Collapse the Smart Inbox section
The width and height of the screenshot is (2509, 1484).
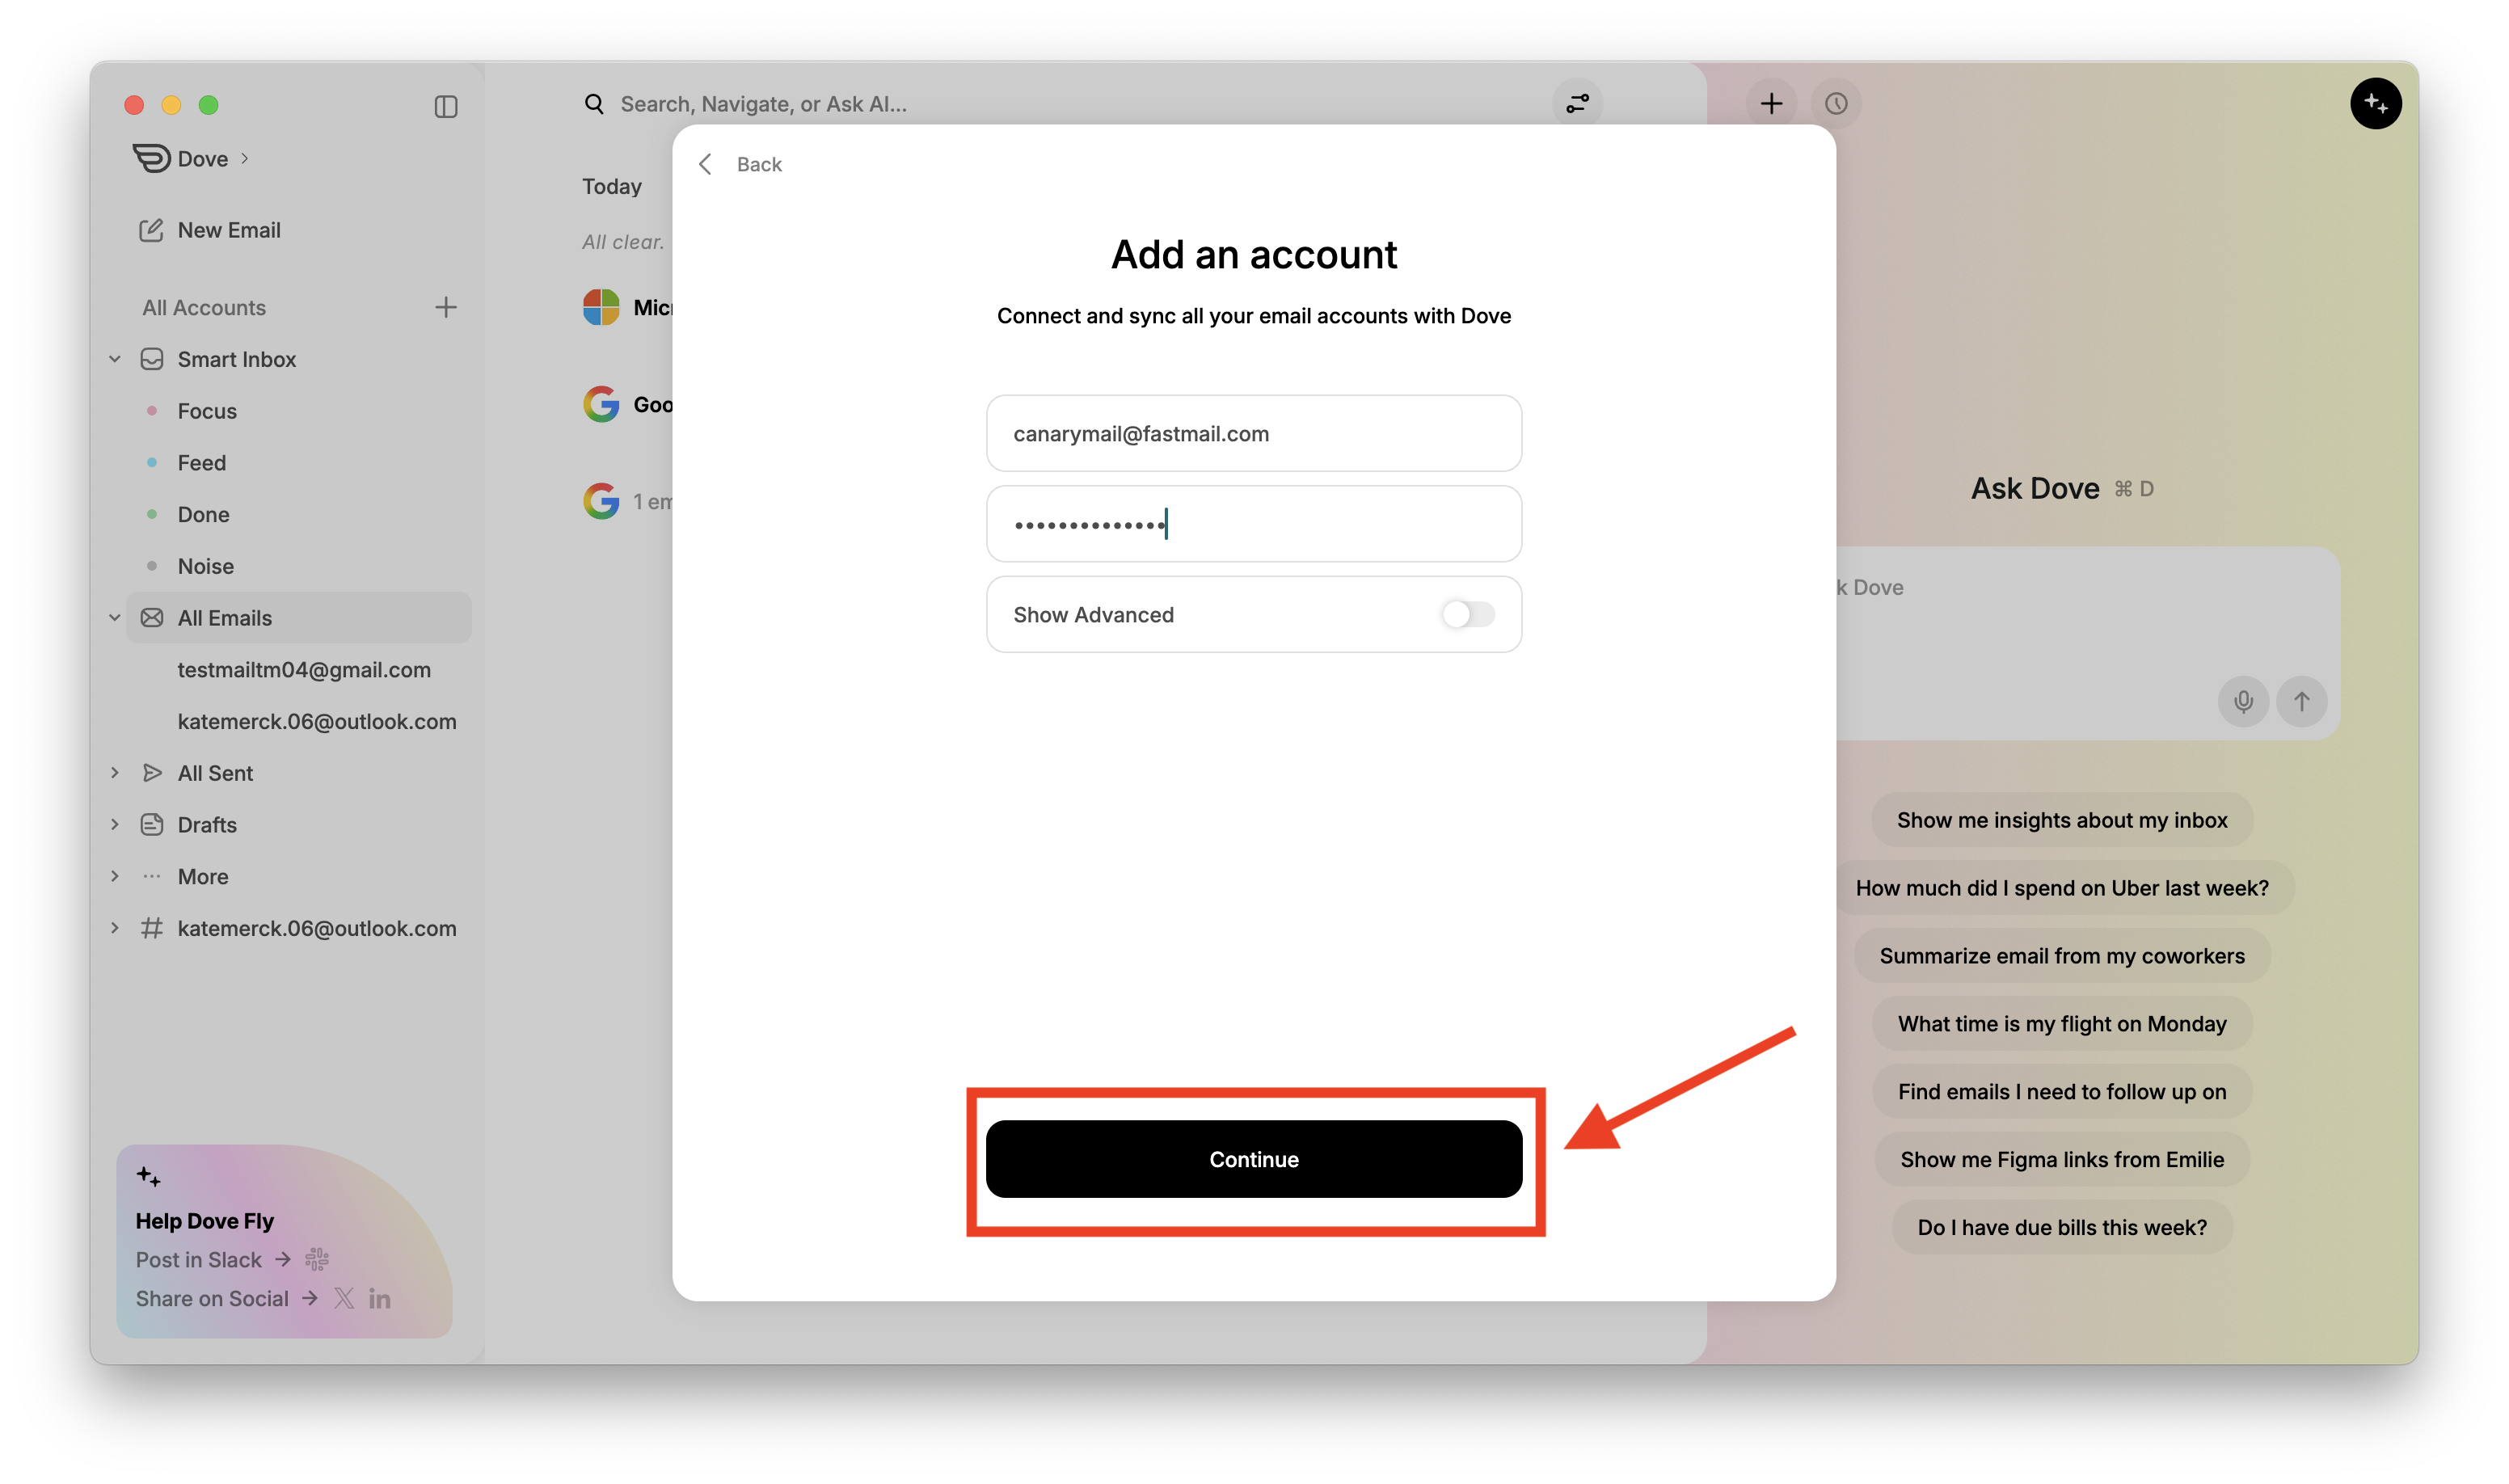[x=115, y=359]
